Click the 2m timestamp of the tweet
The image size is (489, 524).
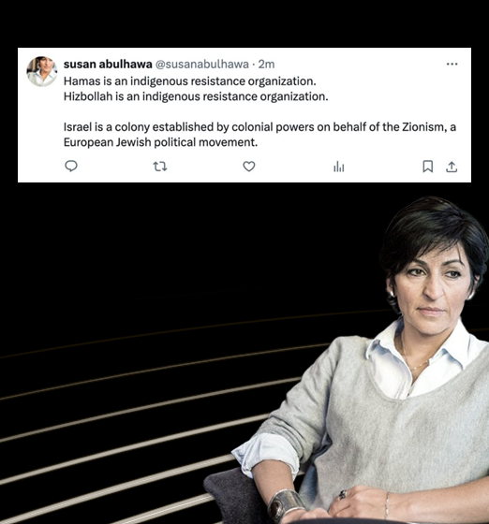tap(266, 64)
